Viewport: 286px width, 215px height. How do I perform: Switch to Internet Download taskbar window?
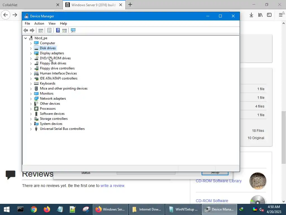point(146,209)
